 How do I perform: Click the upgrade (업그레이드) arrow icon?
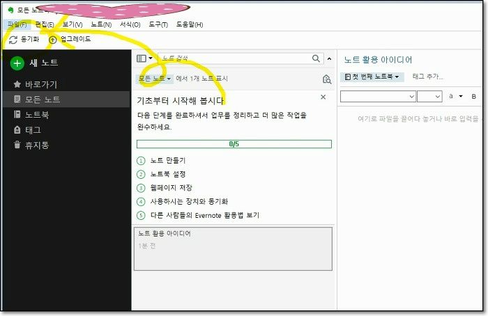(x=52, y=40)
